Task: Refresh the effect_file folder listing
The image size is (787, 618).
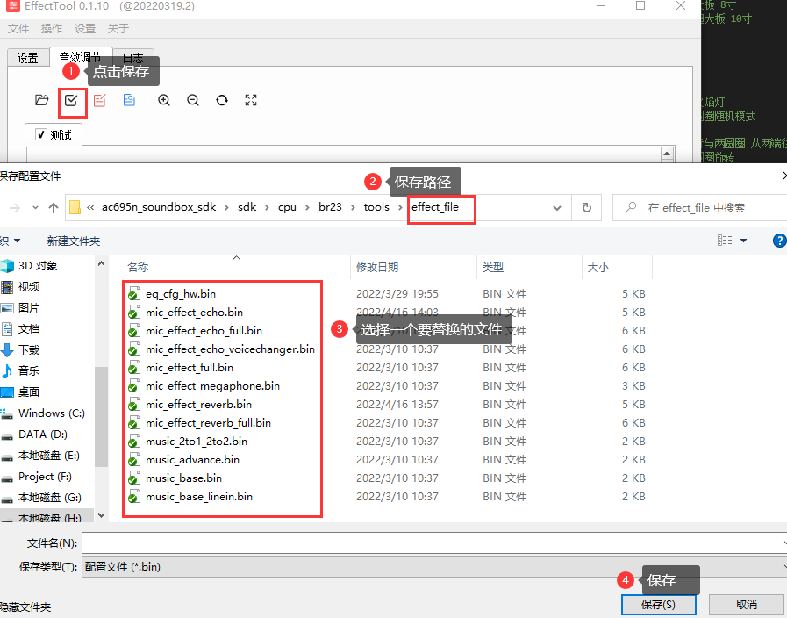Action: point(587,208)
